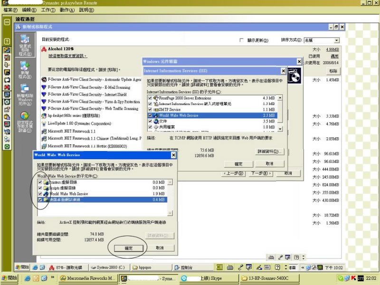Screen dimensions: 380x285
Task: Click 移除 button for Alcohol 120%
Action: click(x=333, y=71)
